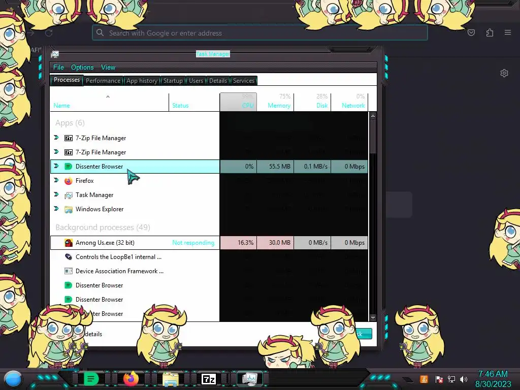
Task: Click the Windows Explorer folder icon in Apps list
Action: pos(69,209)
